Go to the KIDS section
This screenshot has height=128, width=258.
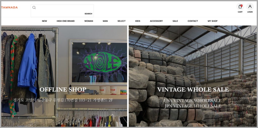138,21
